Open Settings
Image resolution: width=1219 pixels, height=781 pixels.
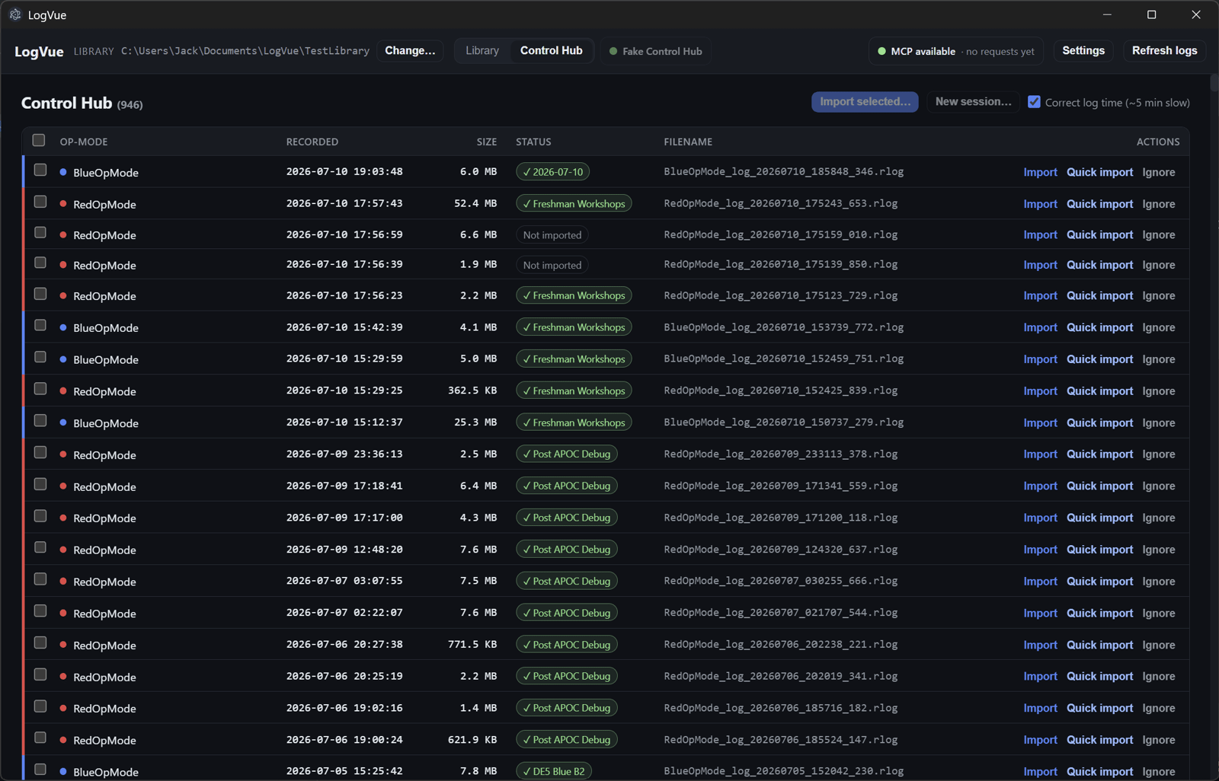(x=1083, y=51)
